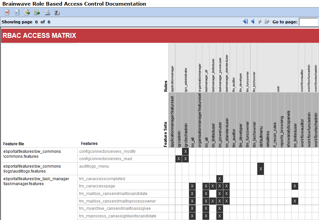Click the print report on server icon
Screen dimensions: 319x220
click(57, 13)
